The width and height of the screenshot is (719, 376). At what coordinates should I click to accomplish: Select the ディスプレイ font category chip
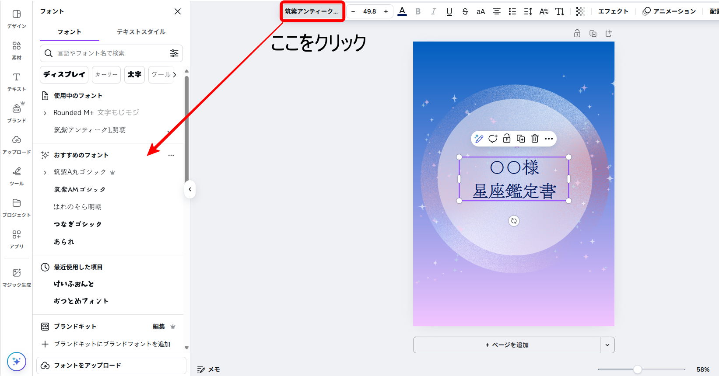[64, 75]
